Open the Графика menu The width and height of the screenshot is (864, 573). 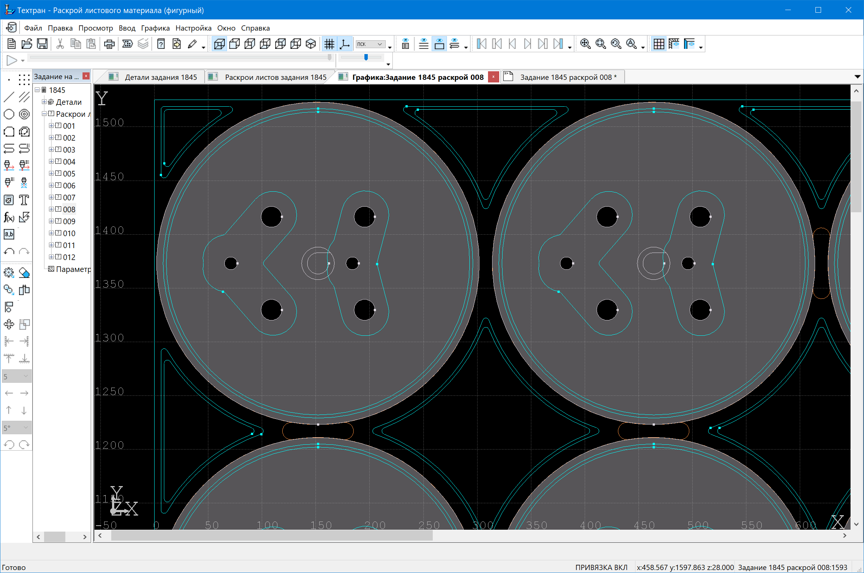(x=155, y=28)
